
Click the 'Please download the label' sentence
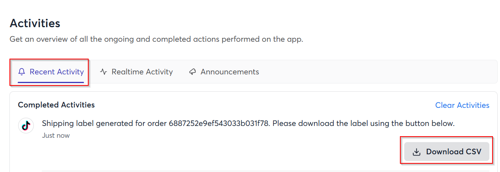[363, 124]
